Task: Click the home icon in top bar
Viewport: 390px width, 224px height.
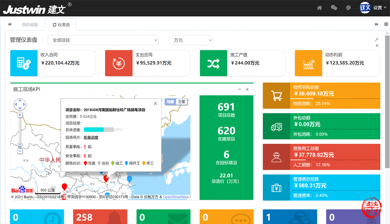Action: click(319, 8)
